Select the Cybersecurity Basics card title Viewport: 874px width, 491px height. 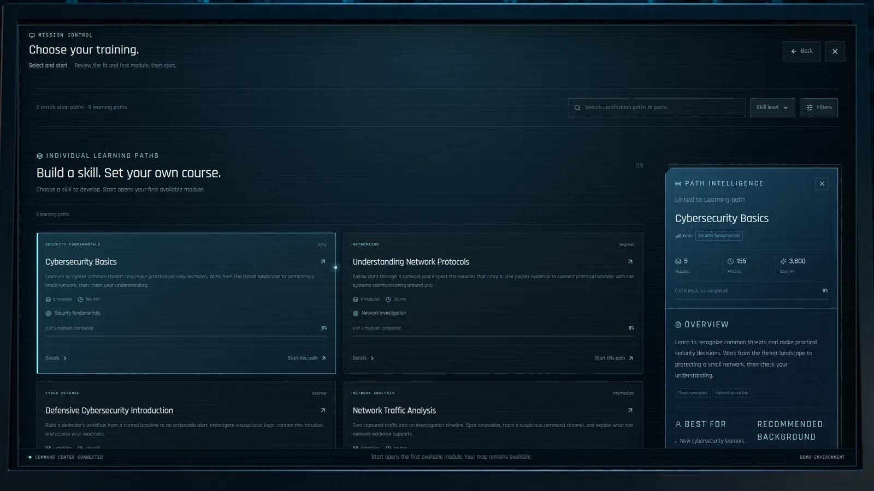click(x=81, y=262)
